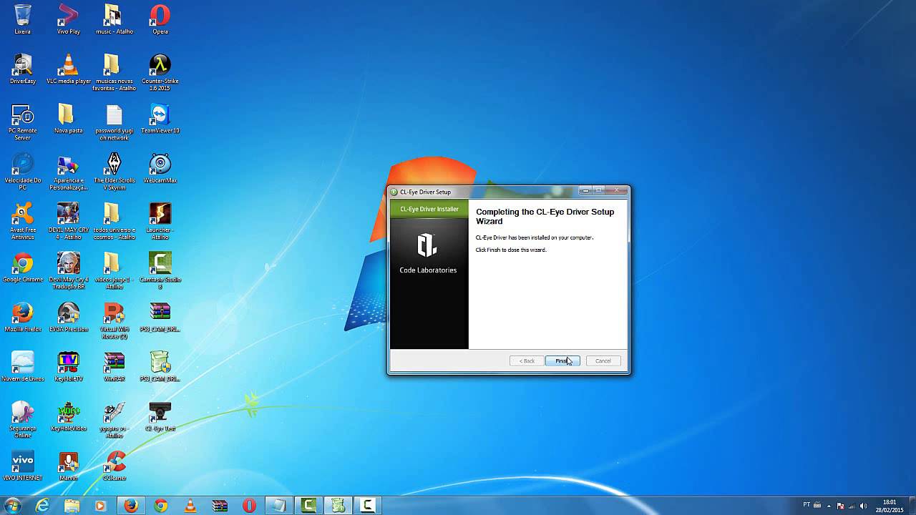Select the VIVO INTERNET desktop icon
916x515 pixels.
point(22,465)
